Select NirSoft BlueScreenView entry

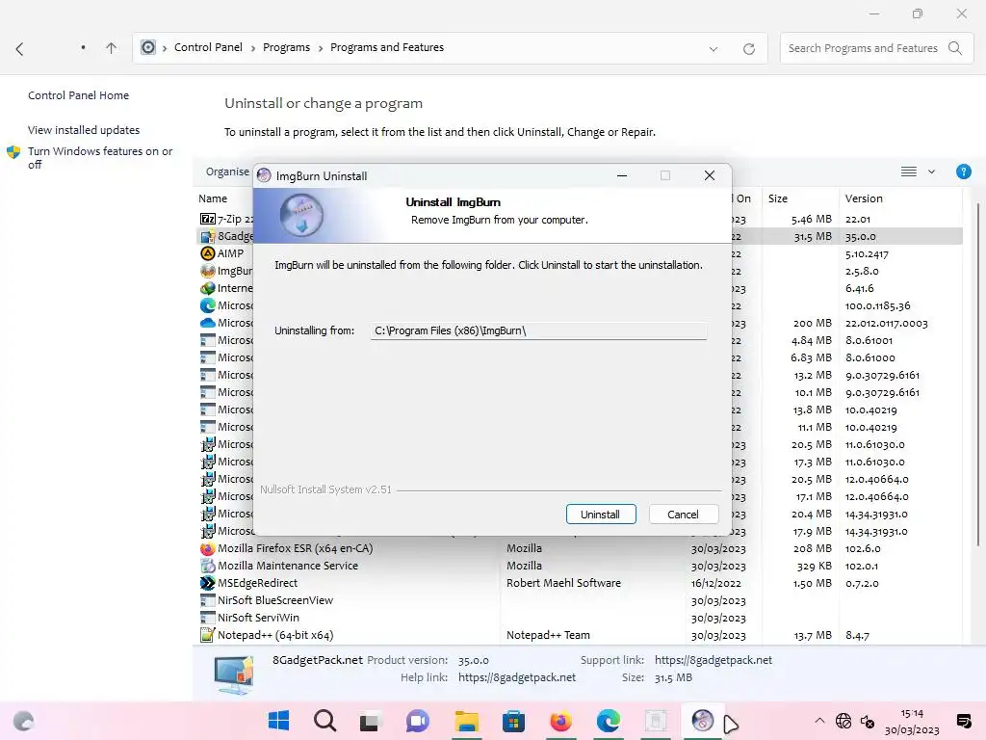(274, 599)
